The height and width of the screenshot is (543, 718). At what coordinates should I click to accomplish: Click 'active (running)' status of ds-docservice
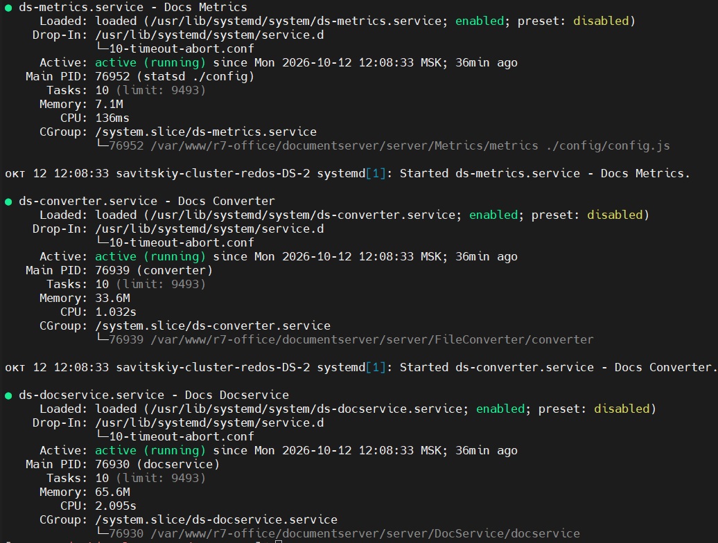pyautogui.click(x=150, y=451)
